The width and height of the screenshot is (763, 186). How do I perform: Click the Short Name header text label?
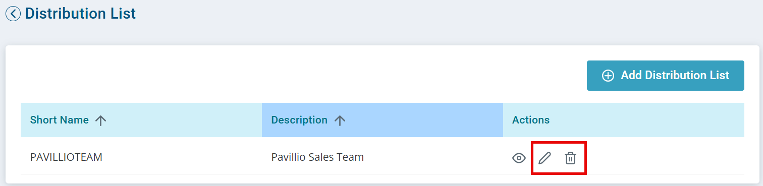tap(60, 120)
